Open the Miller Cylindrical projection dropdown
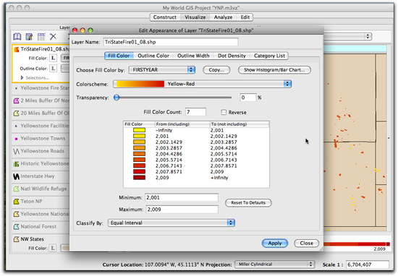Viewport: 398px width, 276px height. coord(275,264)
